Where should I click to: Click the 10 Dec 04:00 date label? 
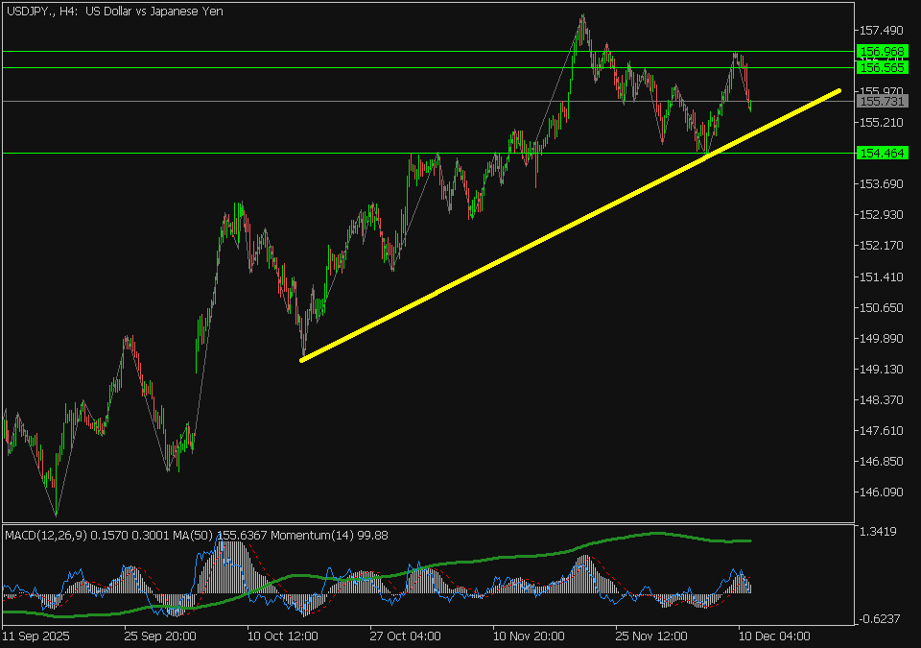(772, 636)
